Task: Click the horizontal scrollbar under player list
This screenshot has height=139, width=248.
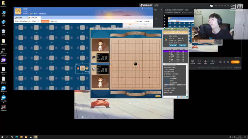Action: (175, 64)
